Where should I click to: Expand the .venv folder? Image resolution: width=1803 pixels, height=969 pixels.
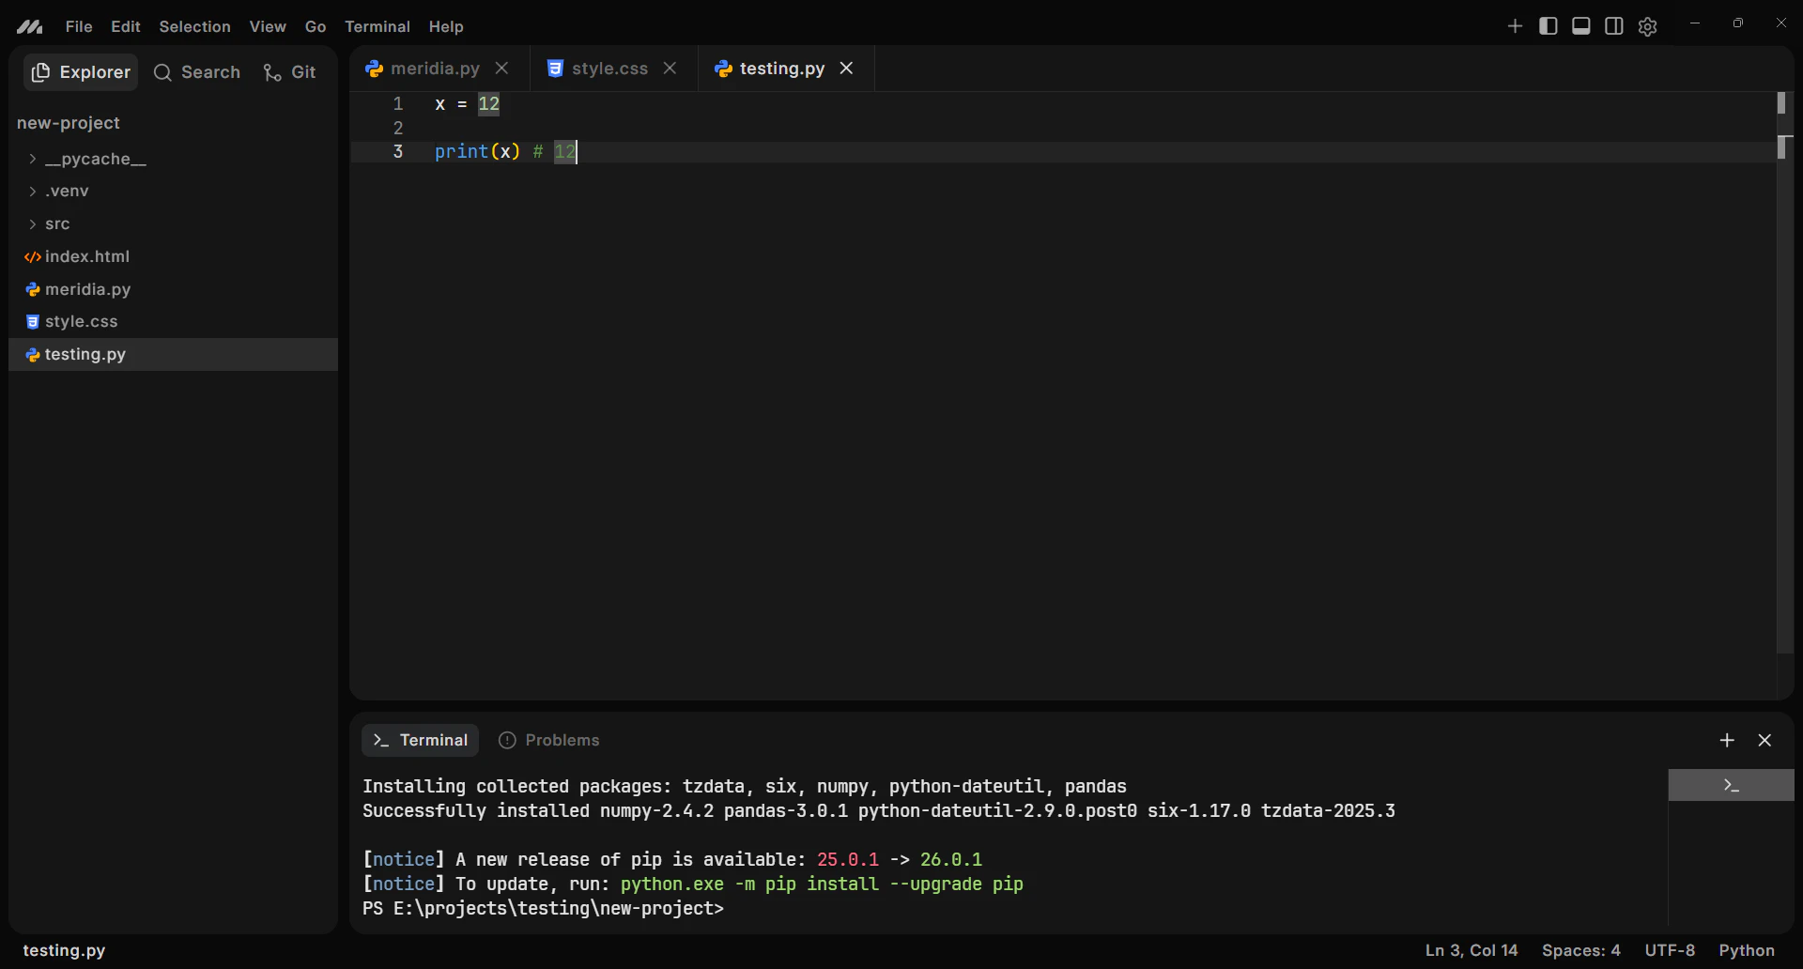point(67,192)
